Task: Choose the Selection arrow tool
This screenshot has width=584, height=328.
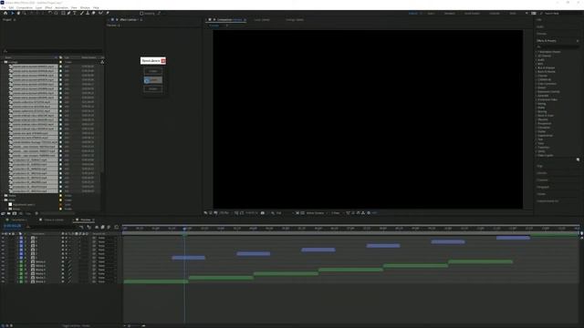Action: pos(12,13)
